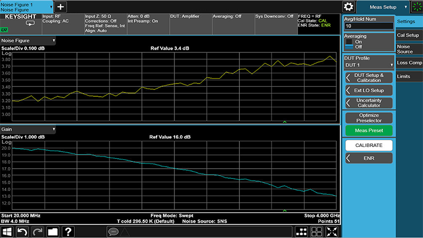Viewport: 423px width, 238px height.
Task: Open the multi-window layout icon
Action: click(x=317, y=231)
